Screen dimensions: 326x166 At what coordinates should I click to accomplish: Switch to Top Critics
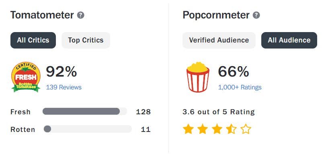tap(86, 40)
